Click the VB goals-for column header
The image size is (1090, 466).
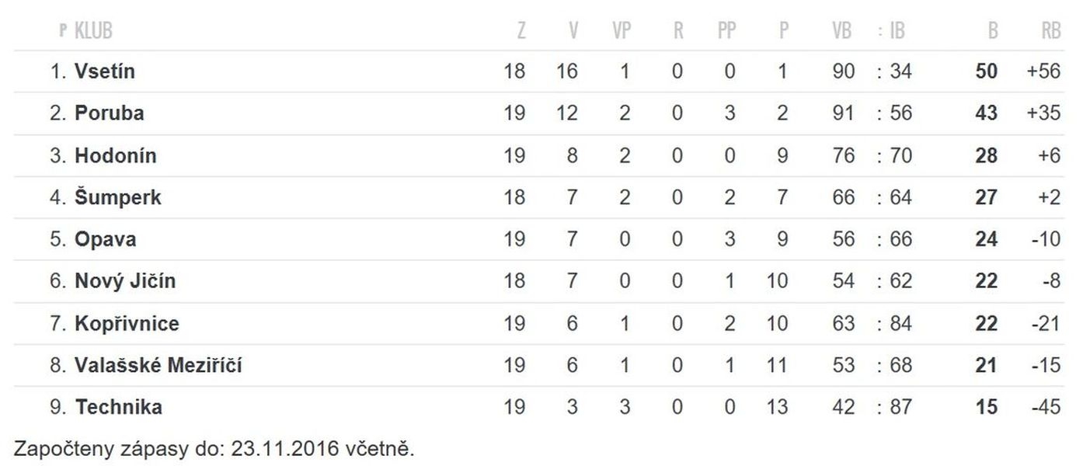pos(842,30)
